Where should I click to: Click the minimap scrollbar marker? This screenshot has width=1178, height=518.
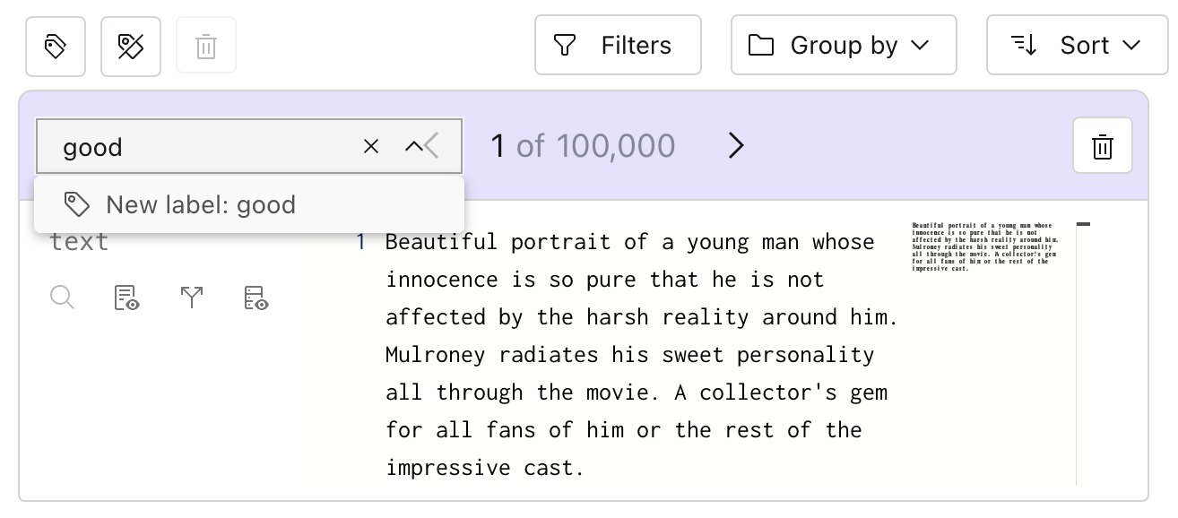coord(1083,224)
